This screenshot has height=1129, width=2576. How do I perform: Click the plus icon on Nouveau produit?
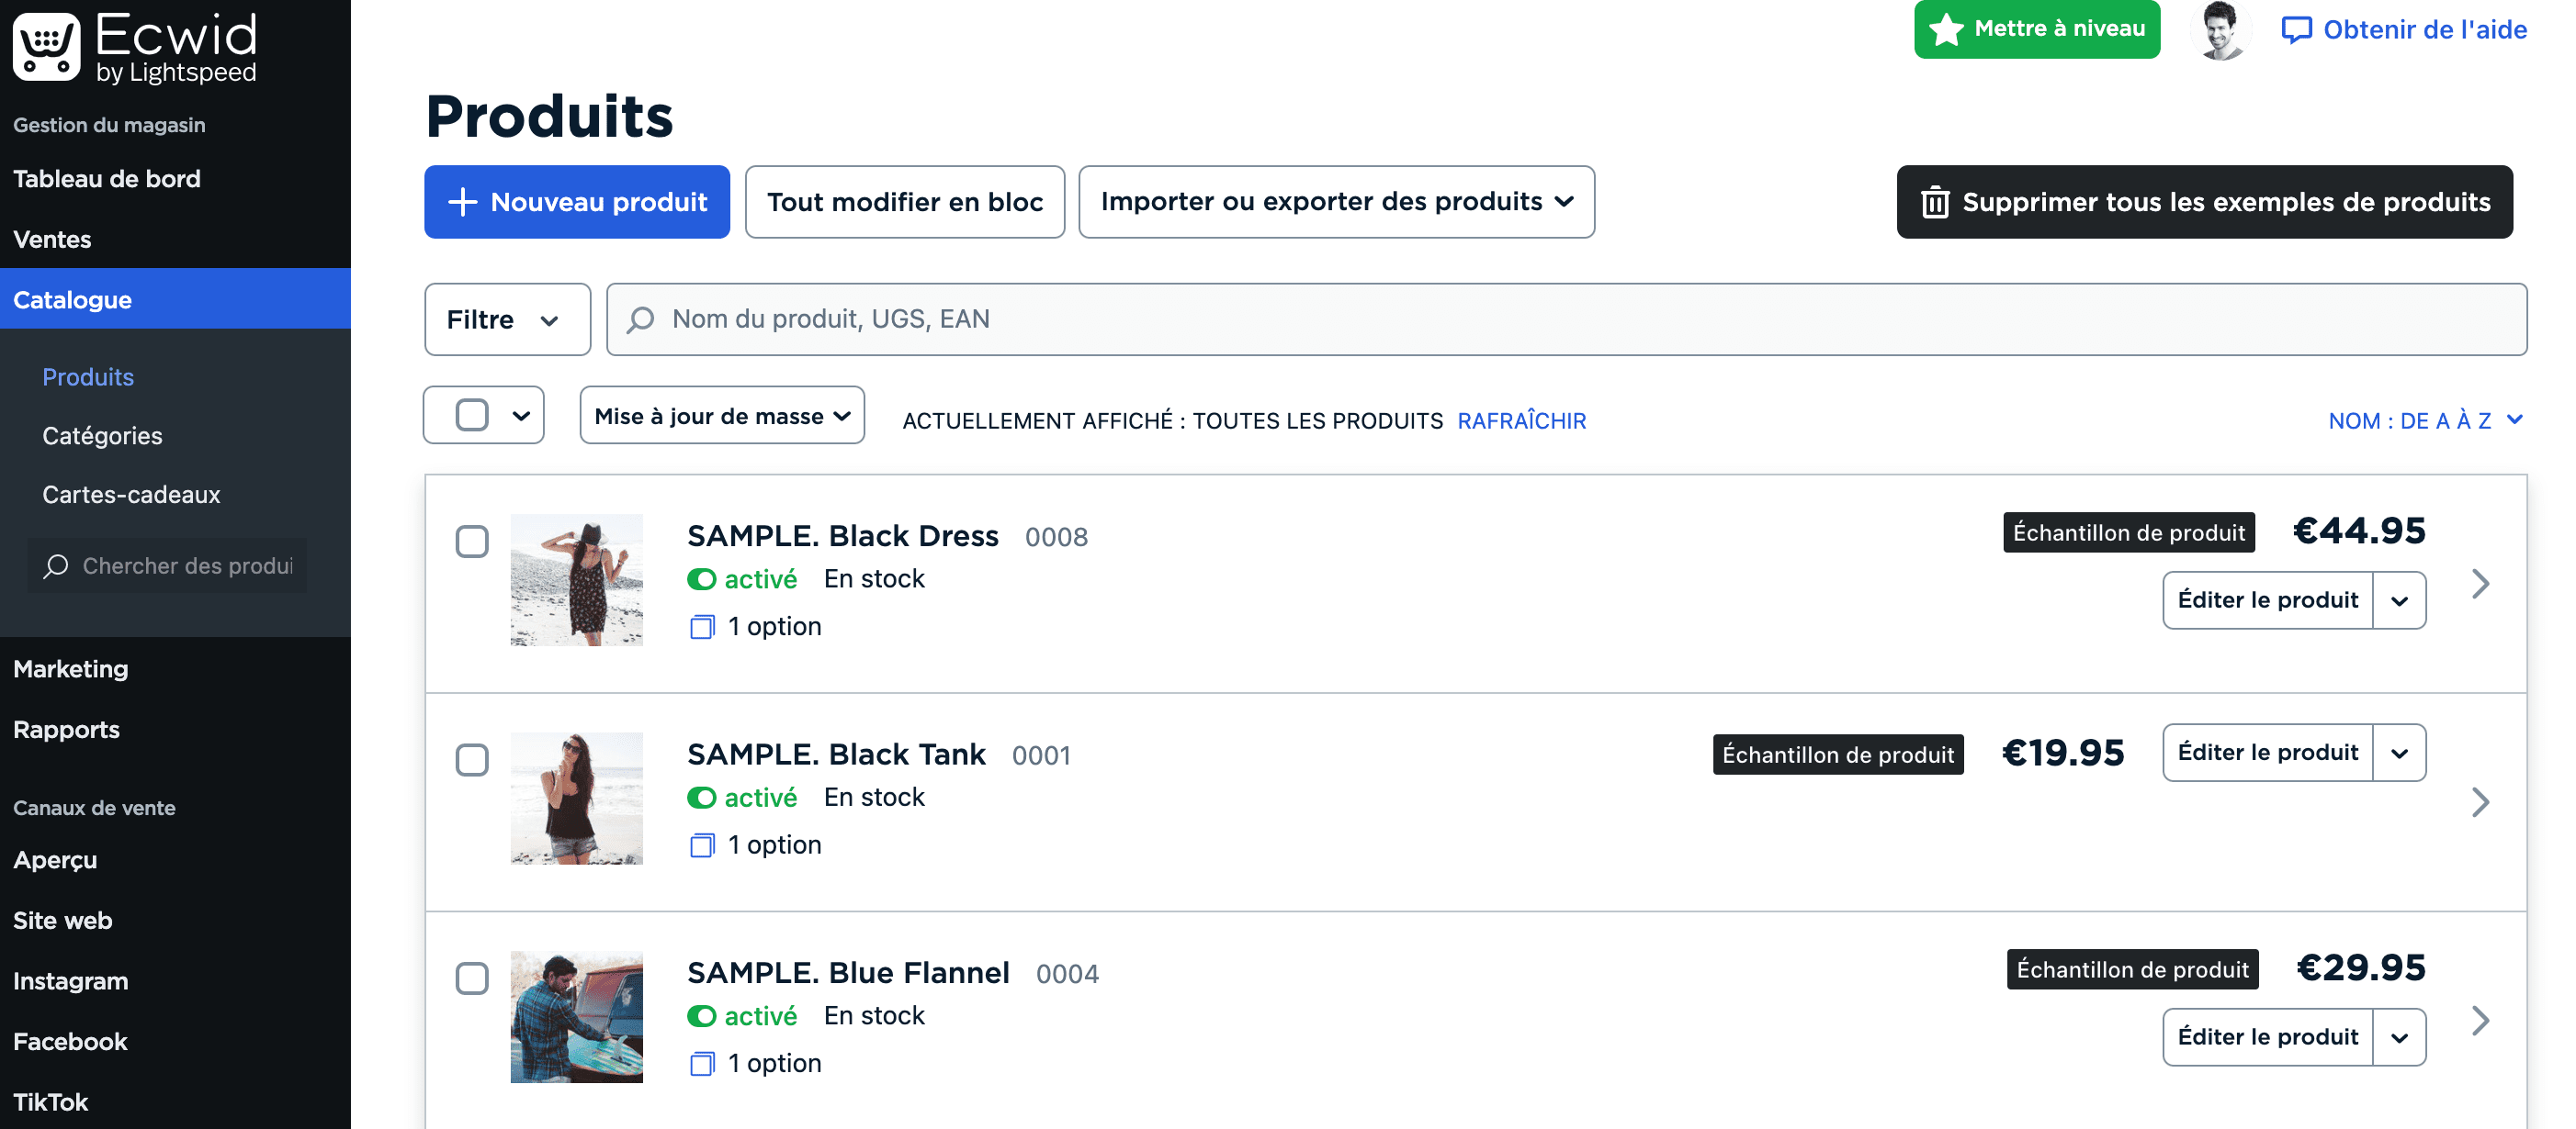[x=462, y=202]
